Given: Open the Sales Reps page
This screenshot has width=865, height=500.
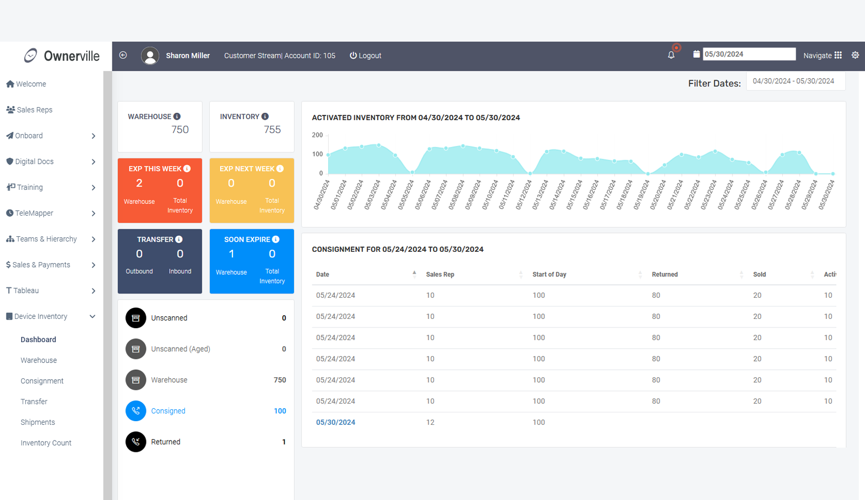Looking at the screenshot, I should coord(35,110).
